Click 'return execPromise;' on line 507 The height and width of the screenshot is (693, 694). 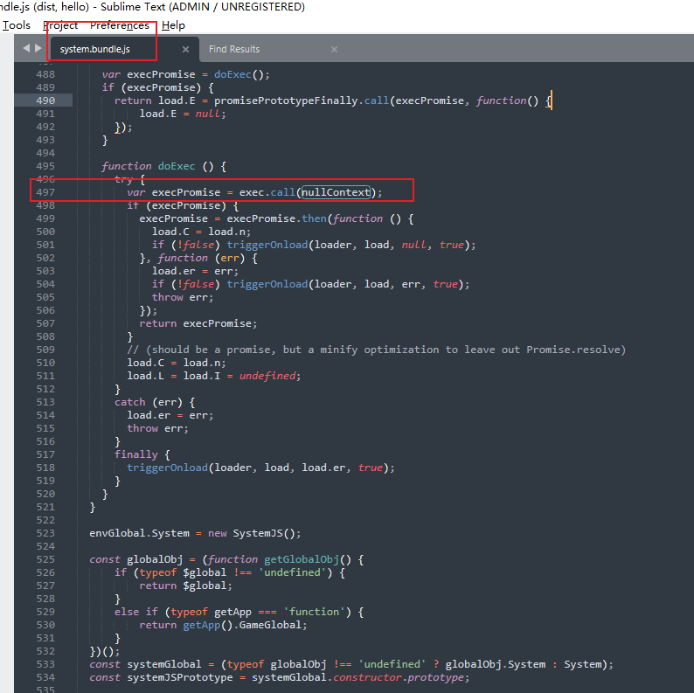[198, 323]
